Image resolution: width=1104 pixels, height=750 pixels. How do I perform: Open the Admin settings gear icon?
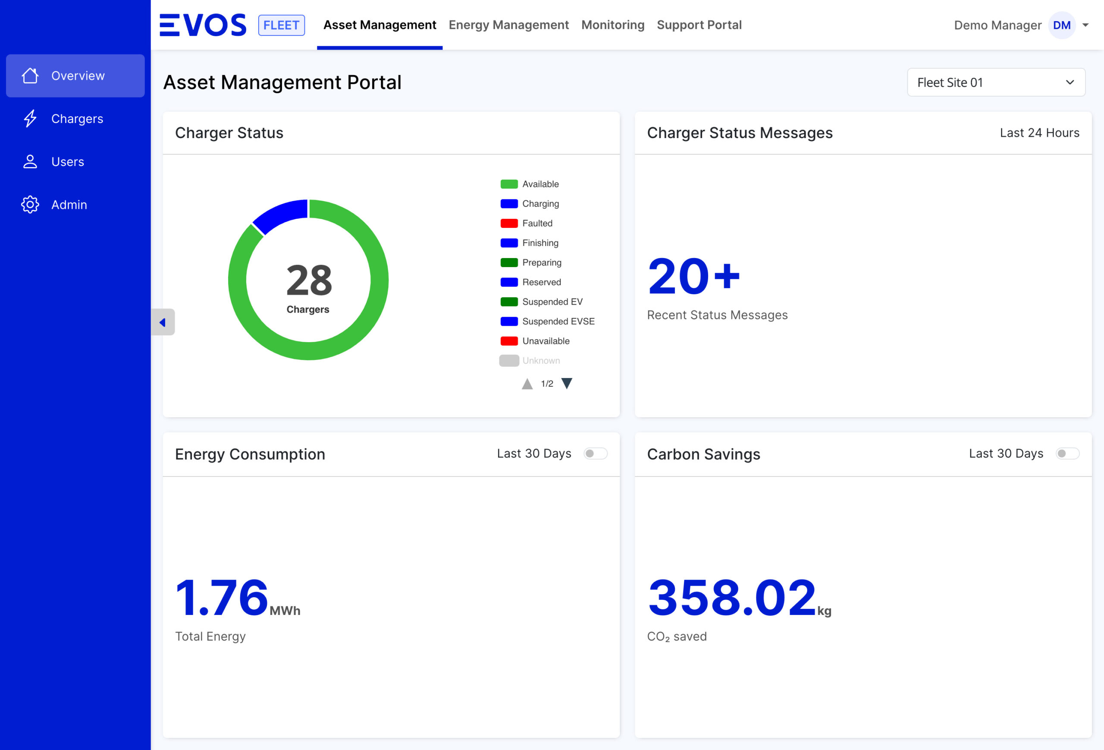click(30, 205)
